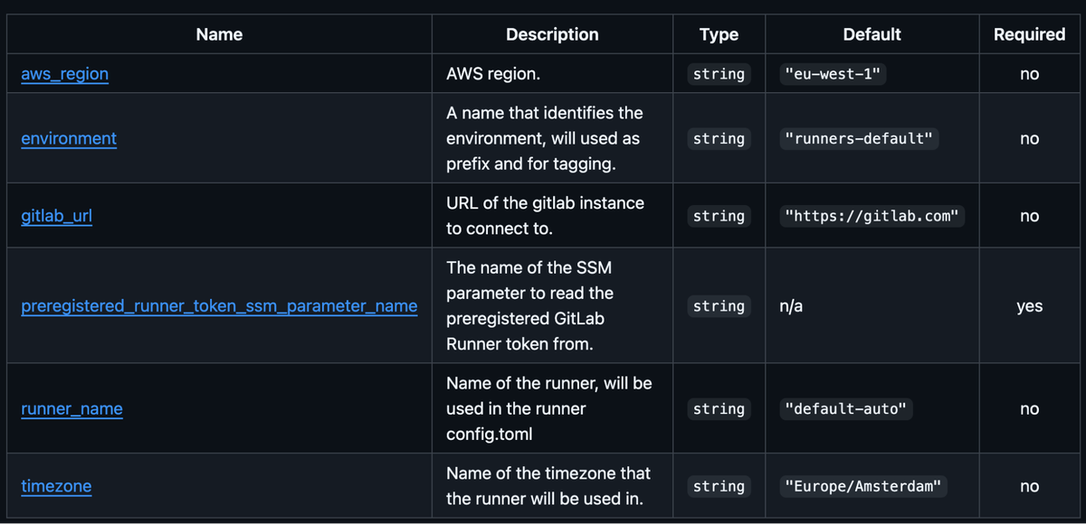Select the "AWS region." description text
Screen dimensions: 1086x524
493,74
